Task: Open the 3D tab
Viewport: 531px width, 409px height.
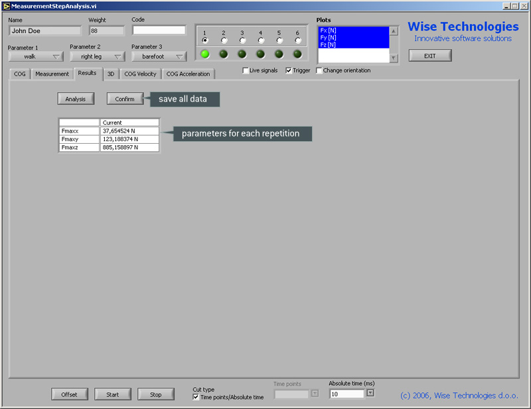Action: [x=111, y=74]
